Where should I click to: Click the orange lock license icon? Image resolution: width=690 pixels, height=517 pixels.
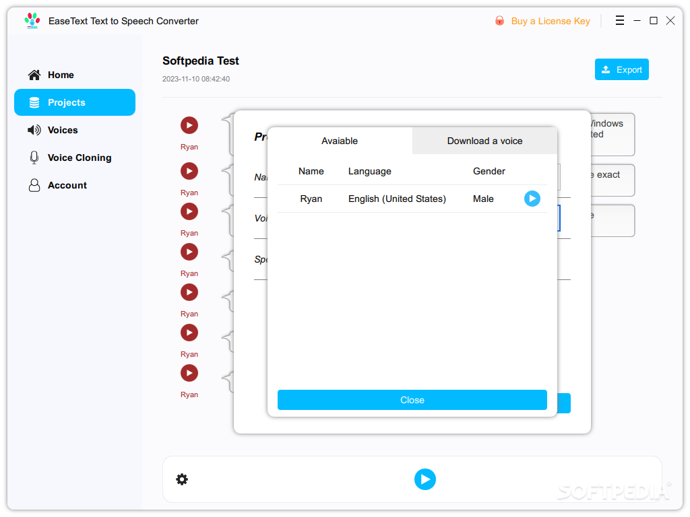[x=499, y=21]
